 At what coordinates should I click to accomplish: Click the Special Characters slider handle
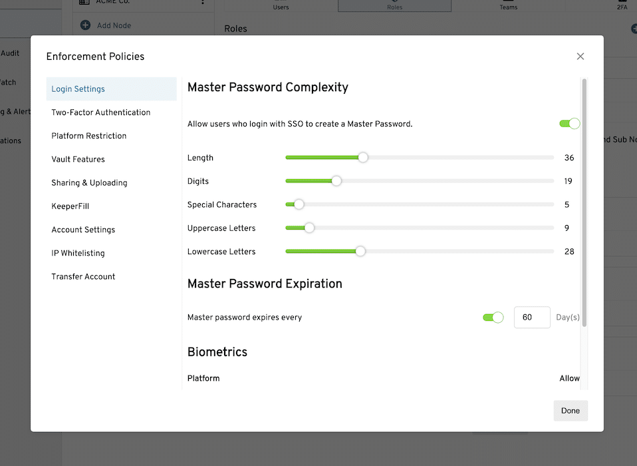[x=299, y=204]
